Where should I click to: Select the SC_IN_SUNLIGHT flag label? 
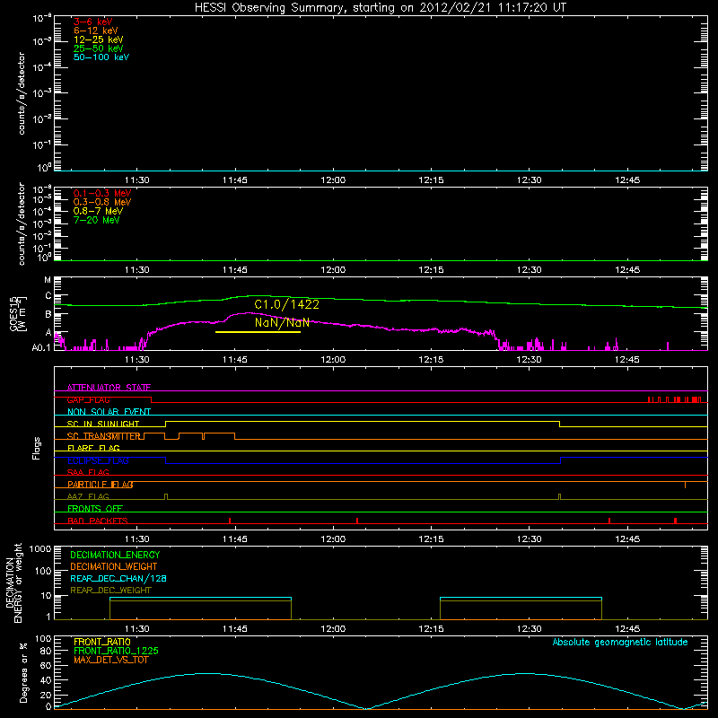pyautogui.click(x=103, y=424)
